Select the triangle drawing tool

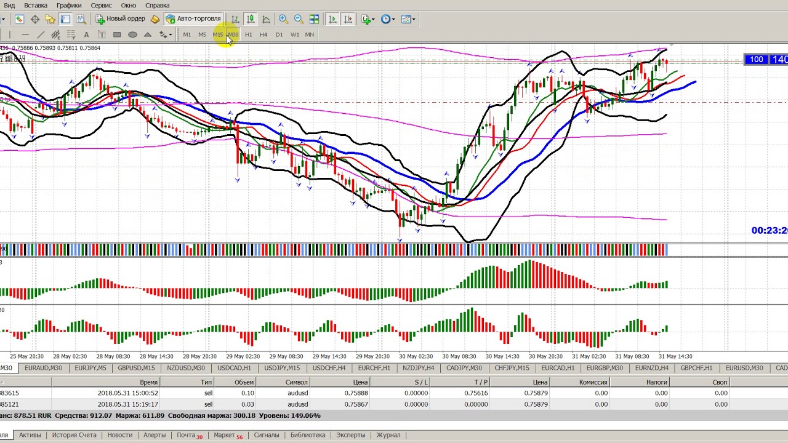click(x=148, y=34)
